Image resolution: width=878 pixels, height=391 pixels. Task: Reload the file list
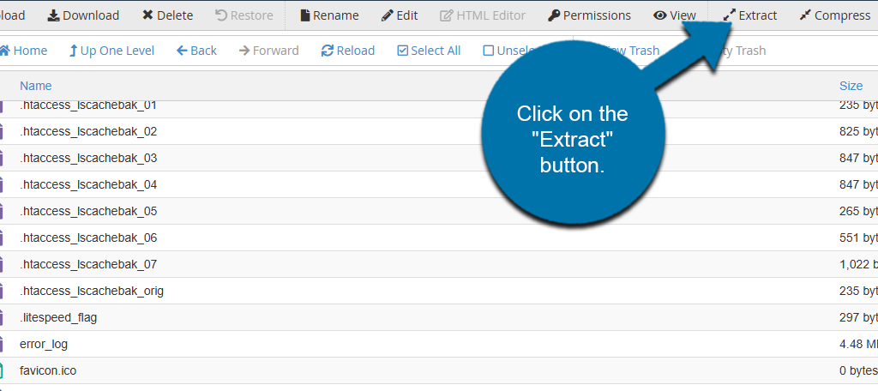pos(347,51)
